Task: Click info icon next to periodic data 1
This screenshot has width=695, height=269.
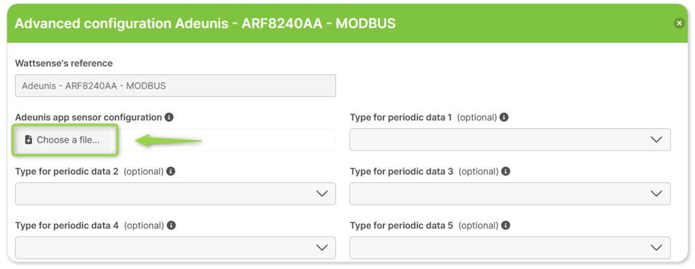Action: point(503,117)
